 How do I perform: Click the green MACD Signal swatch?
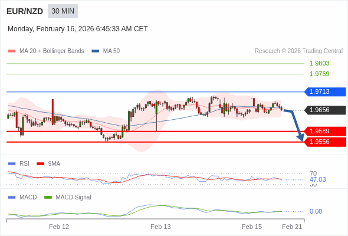click(x=48, y=198)
